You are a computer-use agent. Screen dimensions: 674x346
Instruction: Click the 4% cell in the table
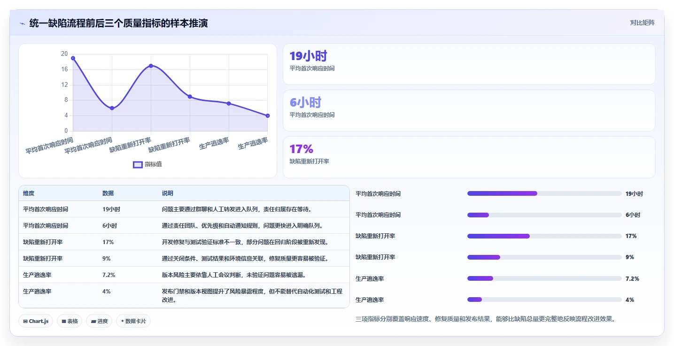(107, 292)
